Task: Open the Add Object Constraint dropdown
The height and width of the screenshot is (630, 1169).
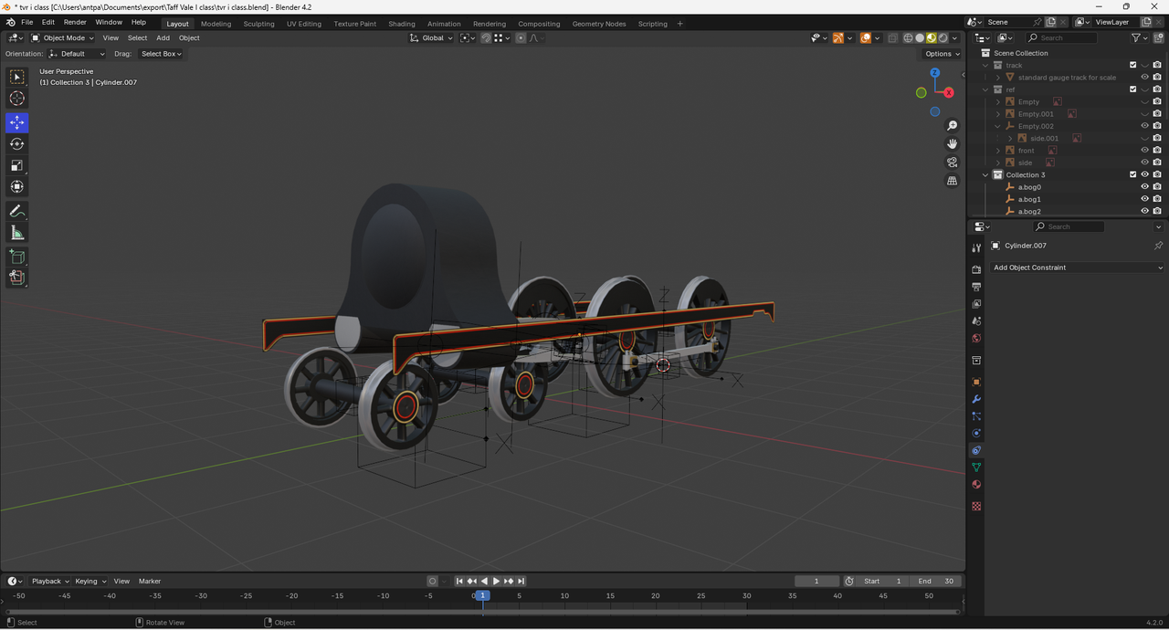Action: tap(1078, 268)
